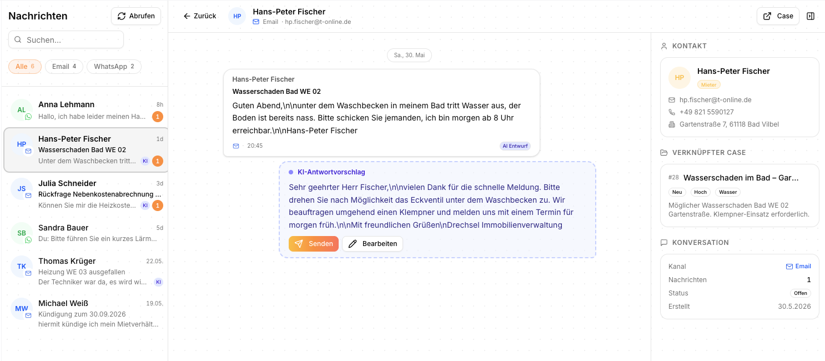
Task: Click KI badge on Hans-Peter Fischer row
Action: pos(145,161)
